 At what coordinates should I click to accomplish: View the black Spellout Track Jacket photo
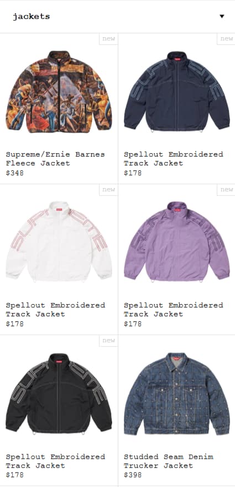(x=59, y=394)
